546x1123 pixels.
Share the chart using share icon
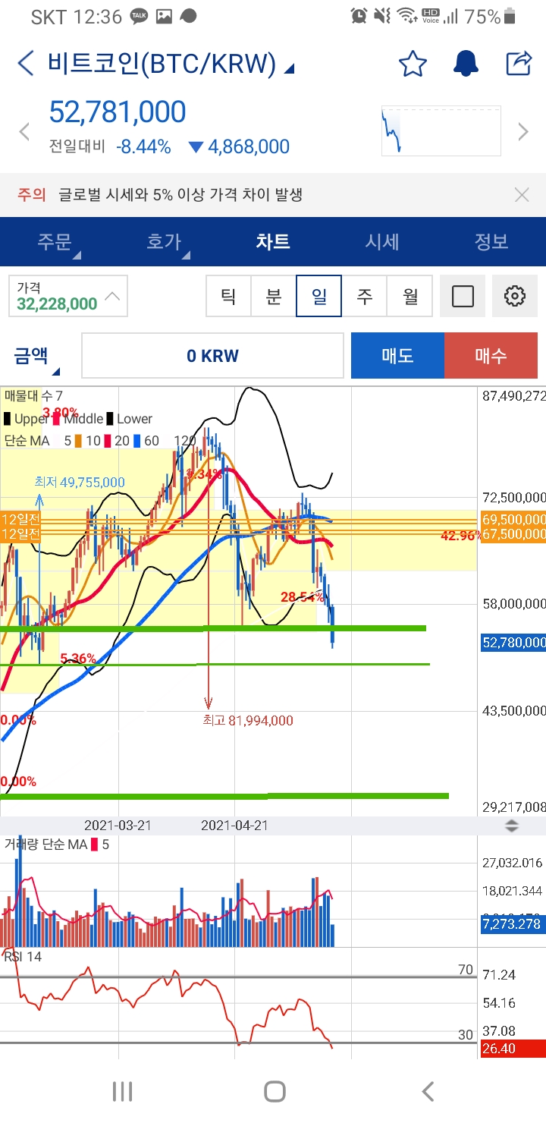[519, 63]
